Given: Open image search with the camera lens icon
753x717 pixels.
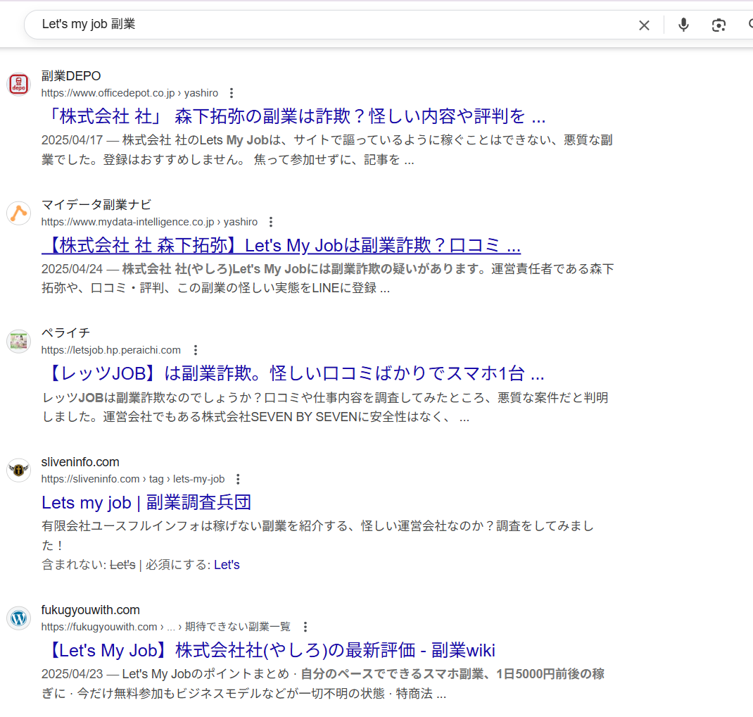Looking at the screenshot, I should (x=719, y=25).
